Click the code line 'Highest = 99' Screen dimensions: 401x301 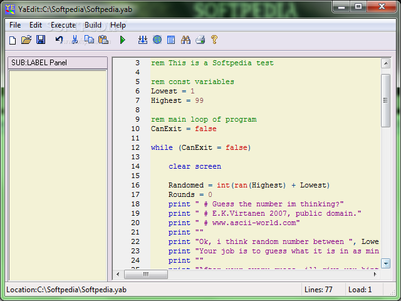point(177,100)
